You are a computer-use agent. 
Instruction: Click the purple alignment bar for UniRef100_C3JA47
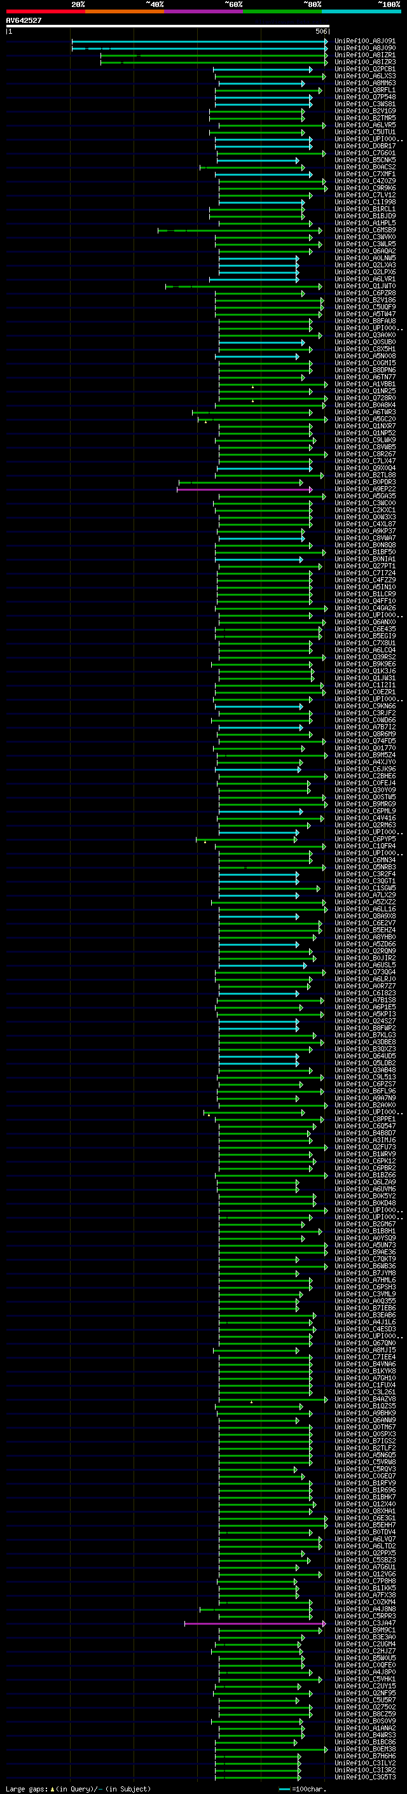click(x=256, y=1623)
